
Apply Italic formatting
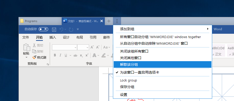pos(60,55)
